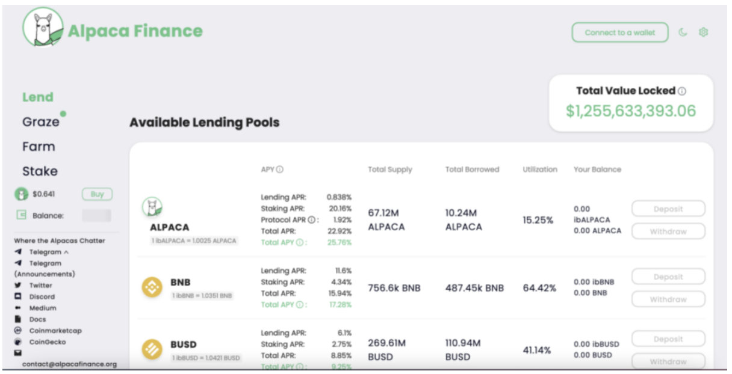Click the 487.45k BNB total borrowed
732x374 pixels.
(x=475, y=288)
